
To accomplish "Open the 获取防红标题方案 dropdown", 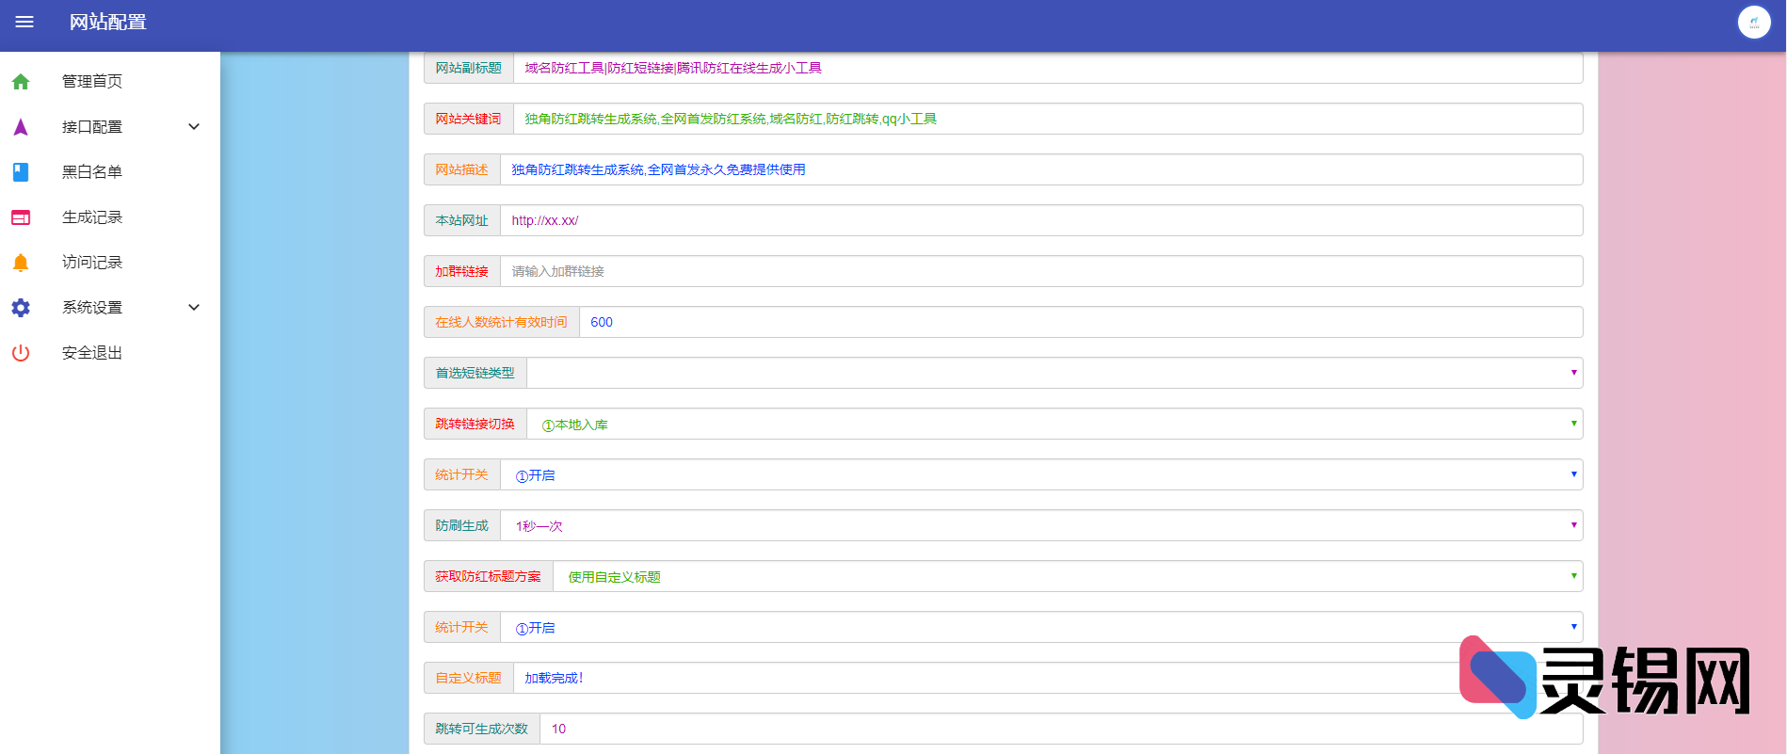I will [1067, 576].
